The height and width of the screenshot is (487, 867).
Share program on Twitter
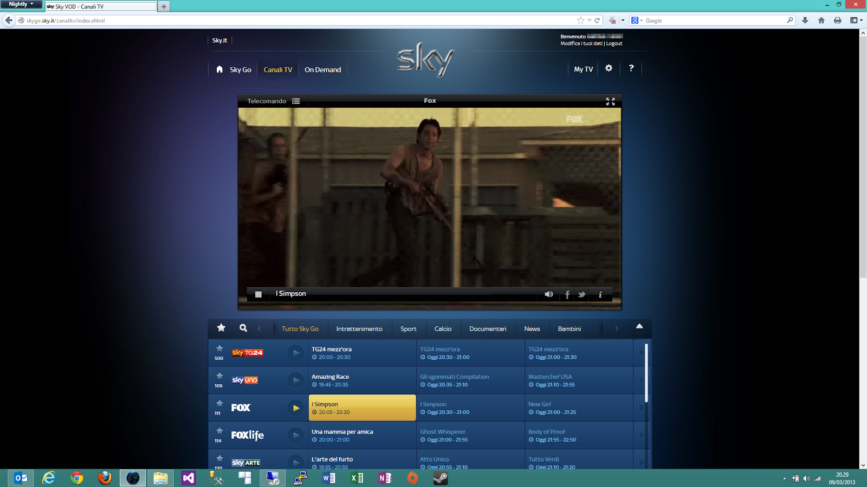pyautogui.click(x=581, y=294)
